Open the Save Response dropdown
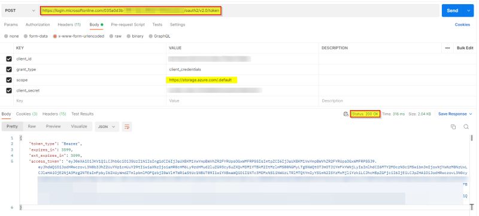 click(455, 114)
